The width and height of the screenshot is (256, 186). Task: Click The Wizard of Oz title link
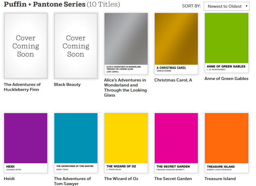click(121, 179)
